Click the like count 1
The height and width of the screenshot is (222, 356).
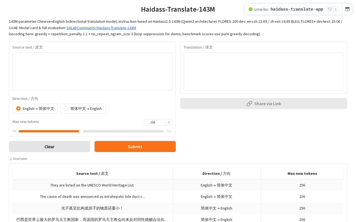tap(336, 9)
